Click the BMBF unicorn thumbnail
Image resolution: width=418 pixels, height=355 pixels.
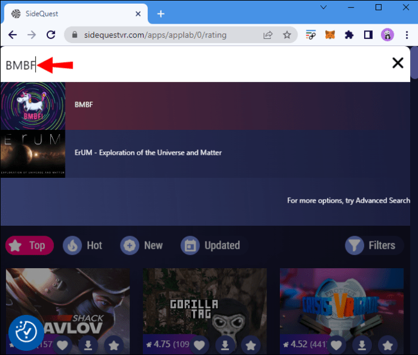click(x=33, y=106)
